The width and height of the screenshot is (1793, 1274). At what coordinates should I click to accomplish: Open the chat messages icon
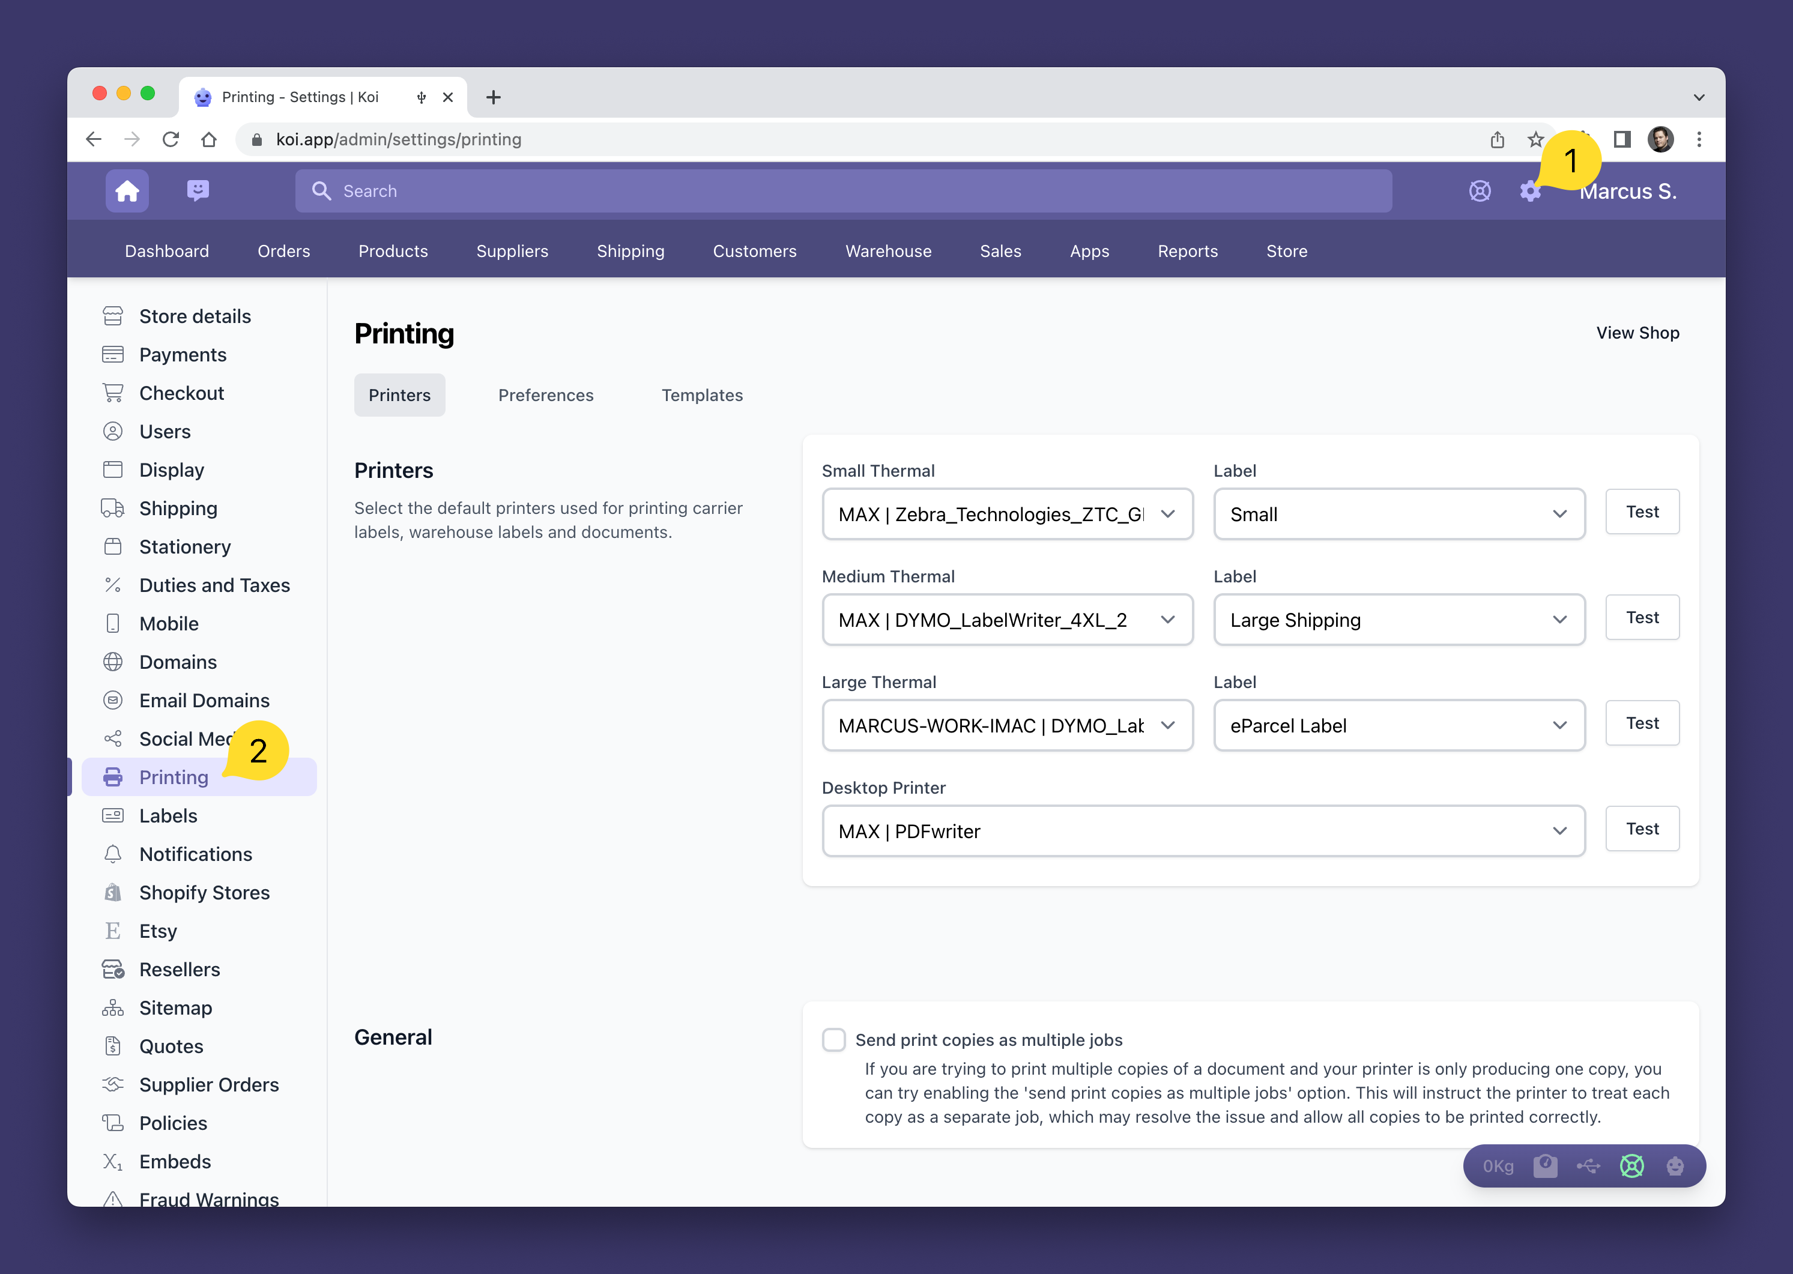click(198, 191)
